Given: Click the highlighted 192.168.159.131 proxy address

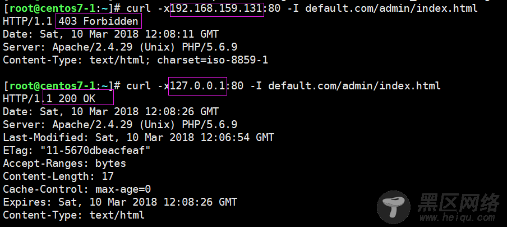Looking at the screenshot, I should [217, 8].
